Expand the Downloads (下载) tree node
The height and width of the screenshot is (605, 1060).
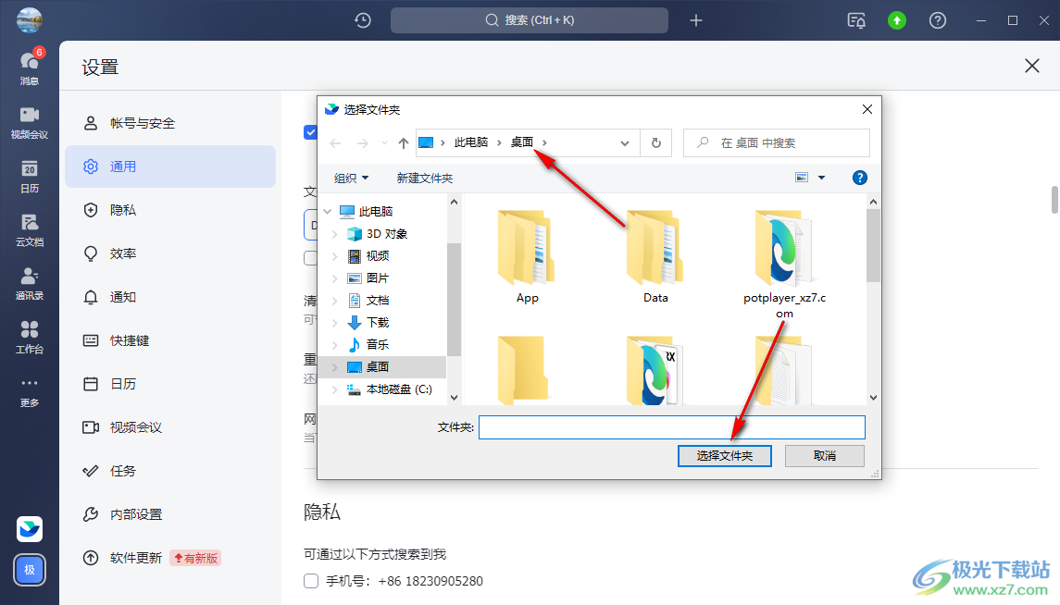pyautogui.click(x=334, y=323)
